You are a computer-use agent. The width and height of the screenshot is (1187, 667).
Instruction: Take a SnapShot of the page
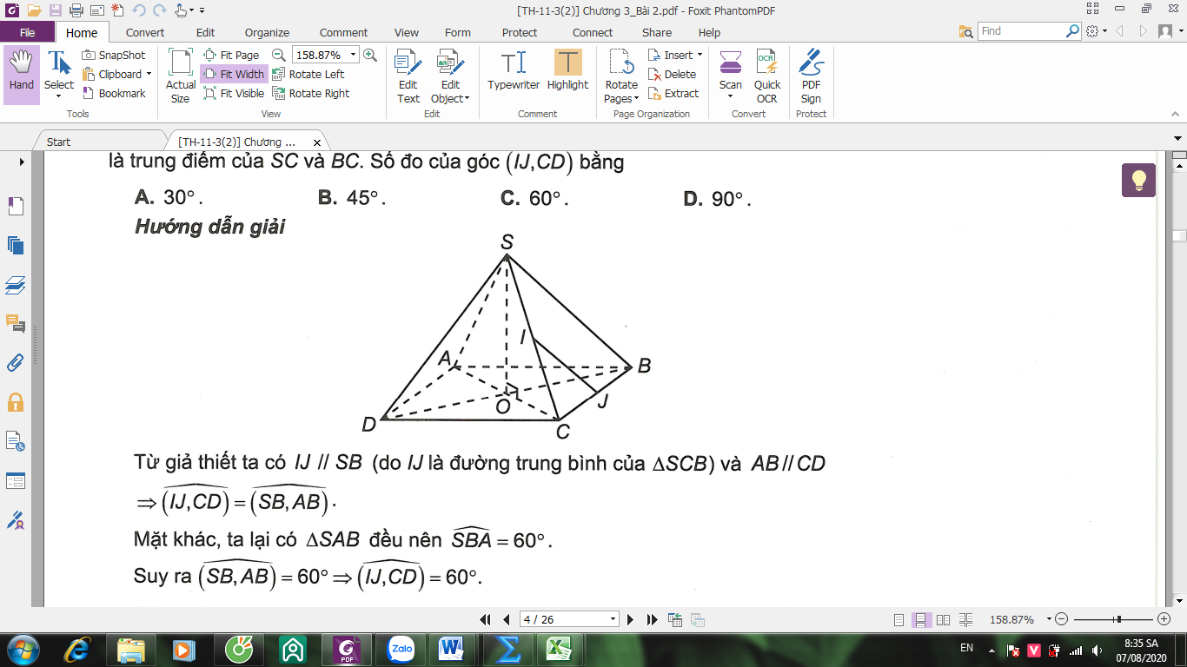[x=114, y=55]
